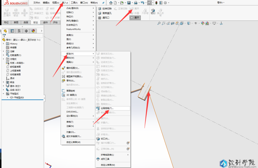Click the Save icon in the top toolbar

click(129, 3)
